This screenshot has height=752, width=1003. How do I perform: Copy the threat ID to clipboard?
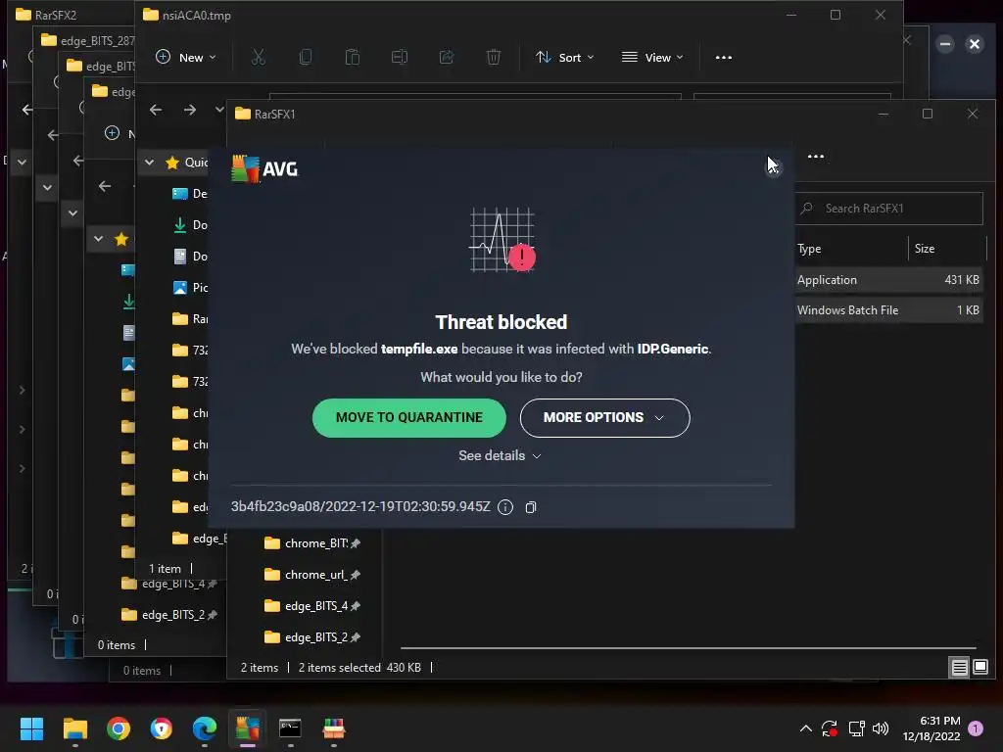[530, 507]
